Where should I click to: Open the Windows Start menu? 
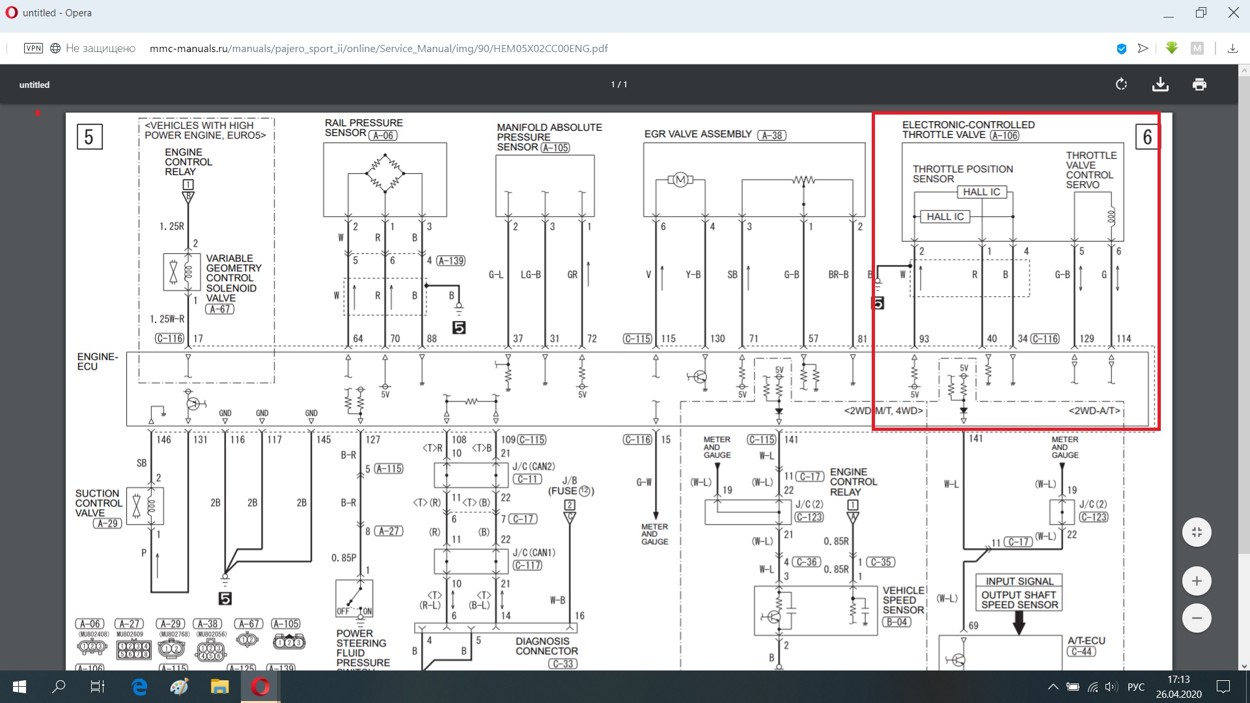[20, 687]
